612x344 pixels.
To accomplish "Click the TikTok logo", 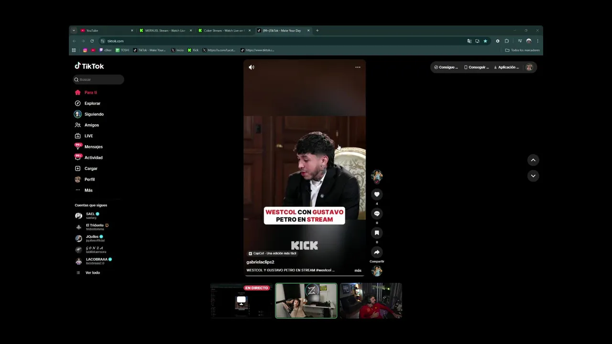I will (x=89, y=66).
